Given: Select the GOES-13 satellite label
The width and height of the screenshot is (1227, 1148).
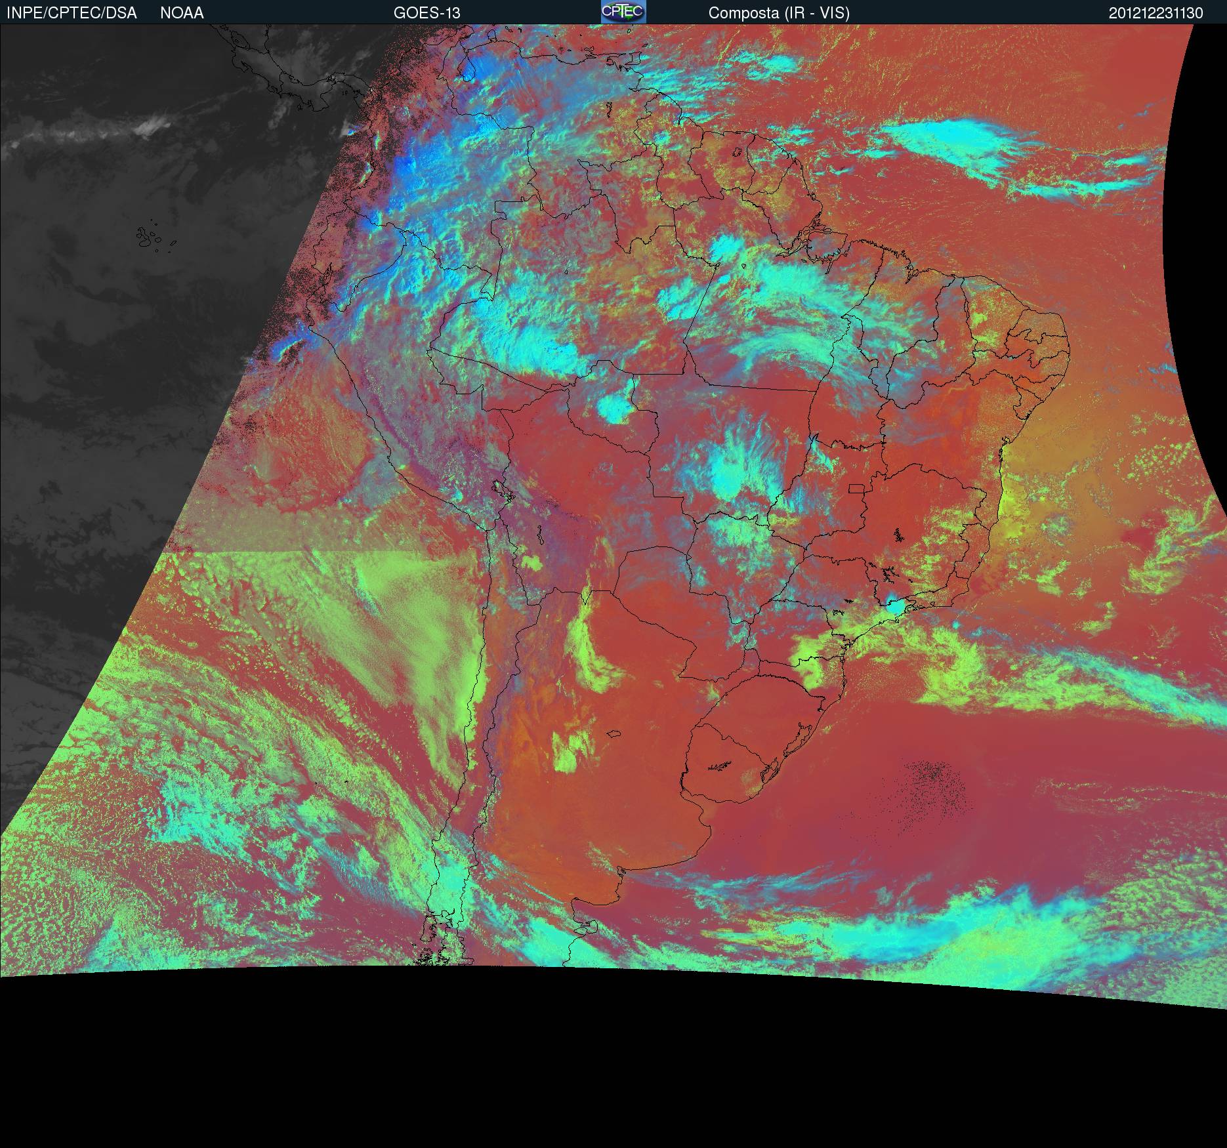Looking at the screenshot, I should tap(426, 13).
